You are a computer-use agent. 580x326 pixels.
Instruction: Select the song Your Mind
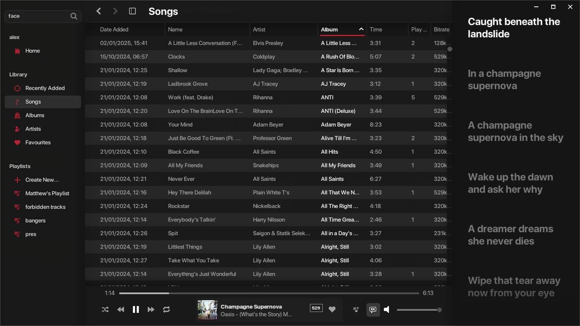(x=266, y=125)
